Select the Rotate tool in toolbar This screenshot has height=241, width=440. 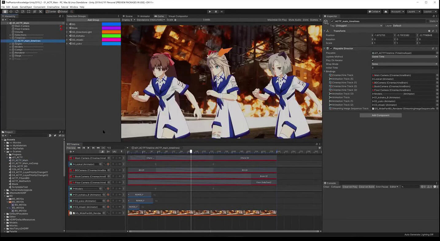coord(17,12)
